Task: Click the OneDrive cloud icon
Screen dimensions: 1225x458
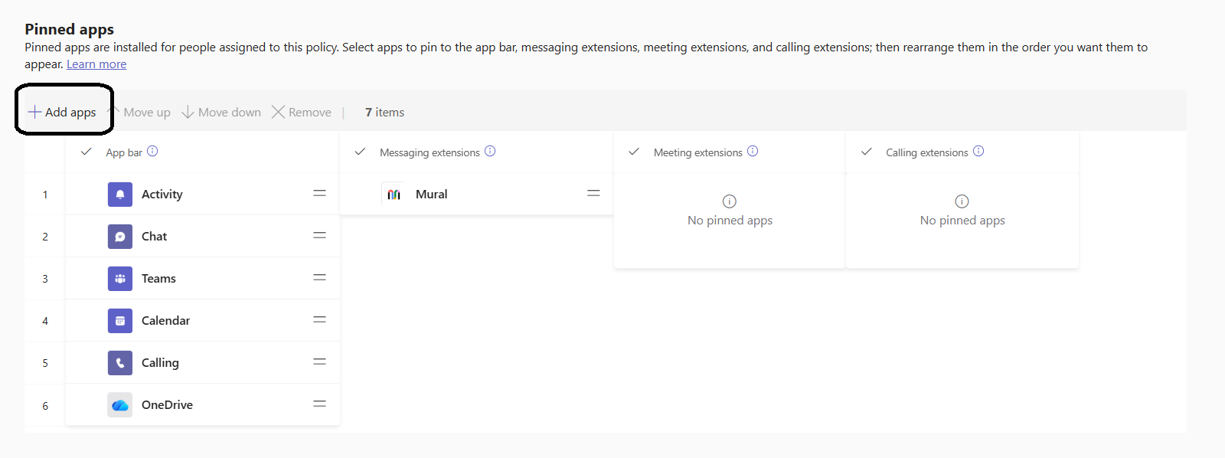Action: [x=120, y=405]
